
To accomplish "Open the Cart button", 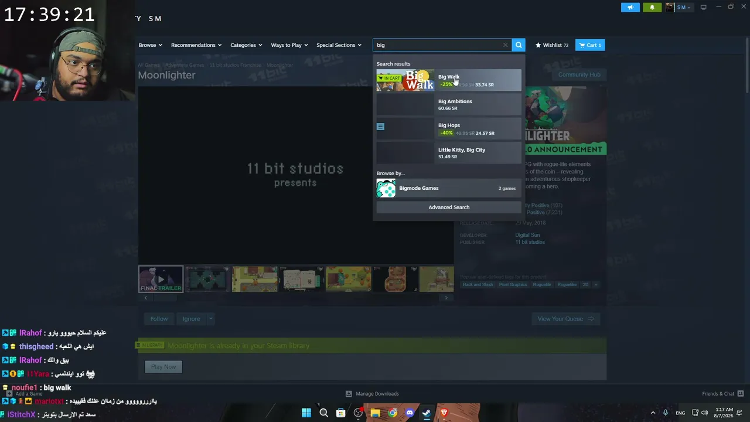I will [x=590, y=45].
